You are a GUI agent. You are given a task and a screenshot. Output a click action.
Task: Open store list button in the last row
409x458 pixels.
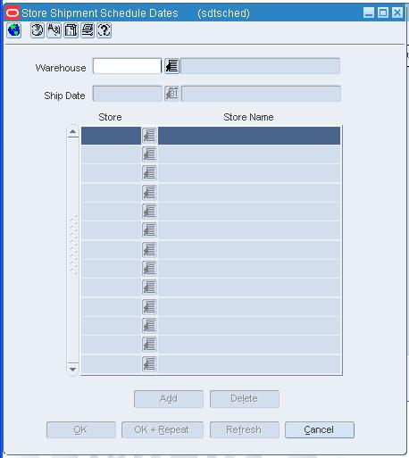[149, 364]
